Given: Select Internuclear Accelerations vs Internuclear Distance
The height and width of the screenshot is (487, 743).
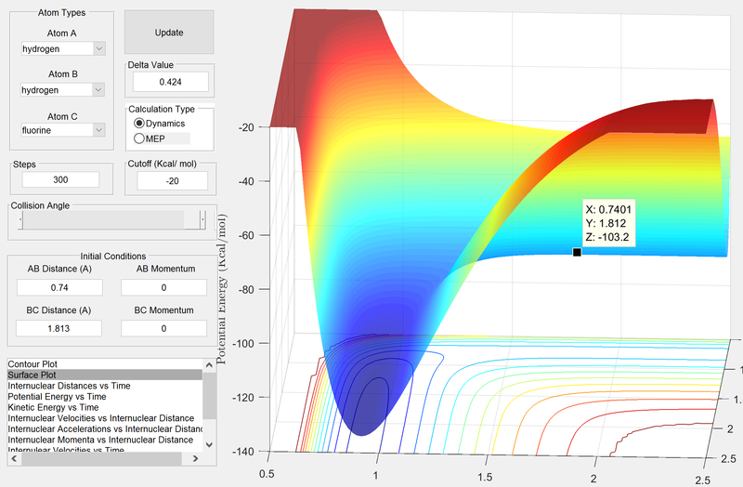Looking at the screenshot, I should click(105, 429).
